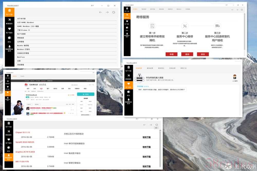Viewport: 257px width, 171px height.
Task: Click the 第三步 delivery truck icon
Action: (217, 26)
